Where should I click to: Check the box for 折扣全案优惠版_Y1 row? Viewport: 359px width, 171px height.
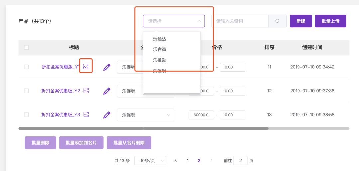click(x=26, y=67)
